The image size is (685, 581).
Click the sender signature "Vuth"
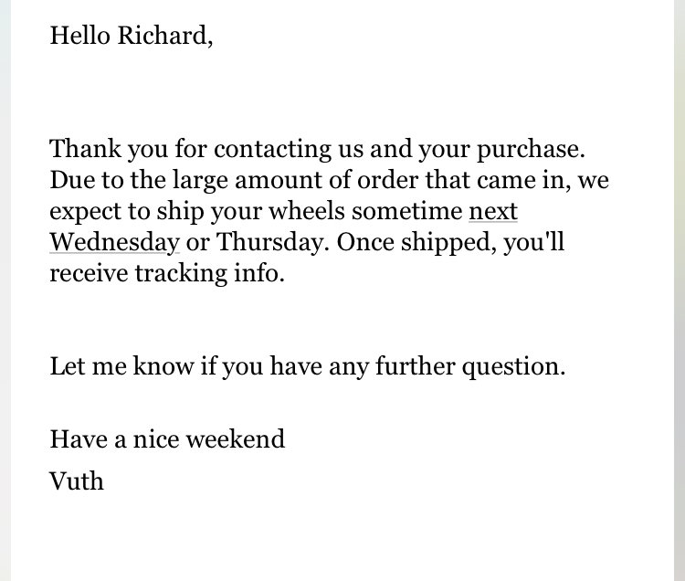coord(77,481)
